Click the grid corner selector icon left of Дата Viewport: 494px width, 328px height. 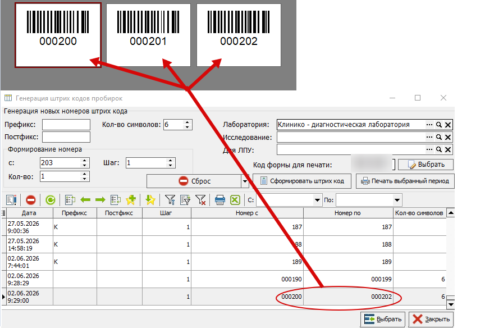tap(4, 213)
